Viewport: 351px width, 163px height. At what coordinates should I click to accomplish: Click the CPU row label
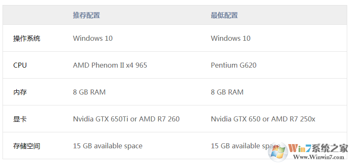(20, 65)
